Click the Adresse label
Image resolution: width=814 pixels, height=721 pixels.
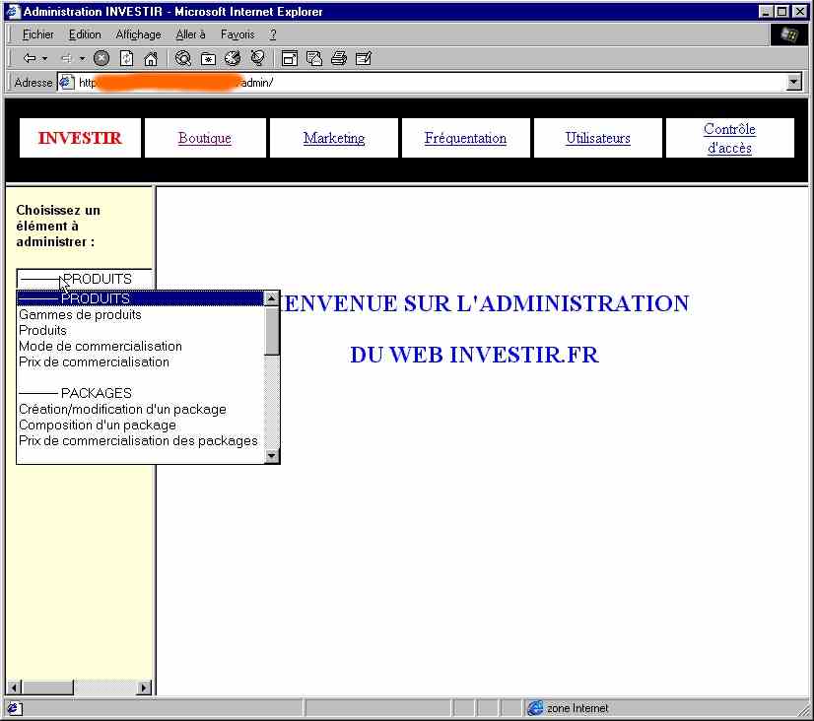34,83
